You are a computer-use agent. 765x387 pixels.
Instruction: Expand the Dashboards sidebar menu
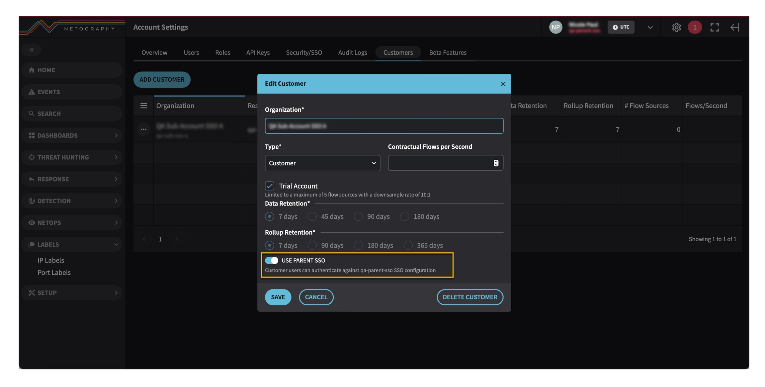pos(72,135)
